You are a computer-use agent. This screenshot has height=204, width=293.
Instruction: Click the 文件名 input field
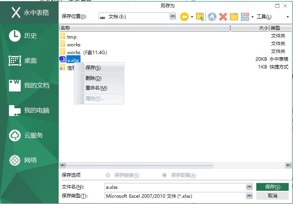coord(175,187)
